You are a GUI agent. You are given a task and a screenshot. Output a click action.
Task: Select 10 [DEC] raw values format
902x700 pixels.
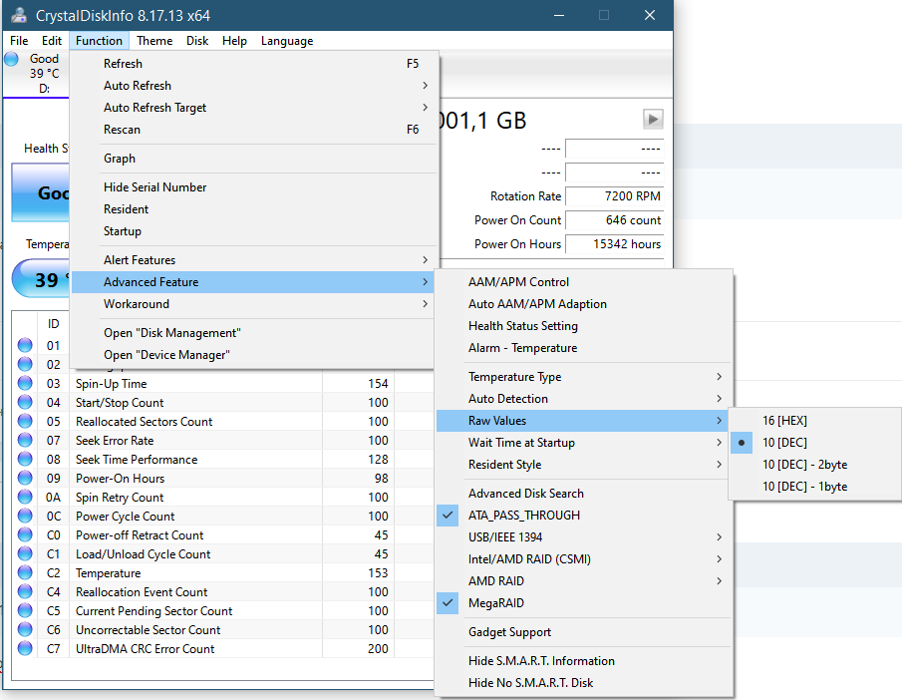[x=814, y=443]
